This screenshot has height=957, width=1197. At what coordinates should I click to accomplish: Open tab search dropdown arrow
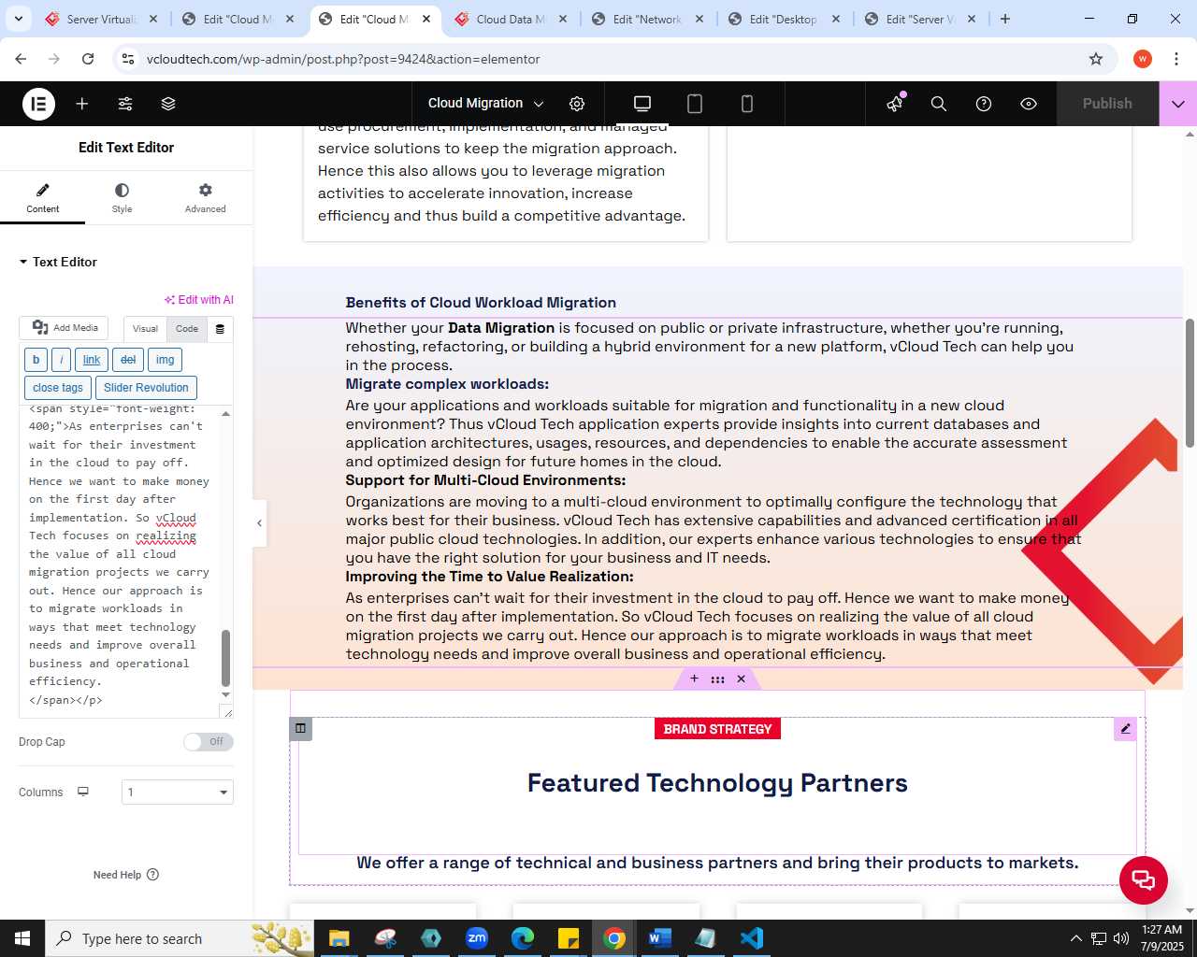tap(19, 19)
